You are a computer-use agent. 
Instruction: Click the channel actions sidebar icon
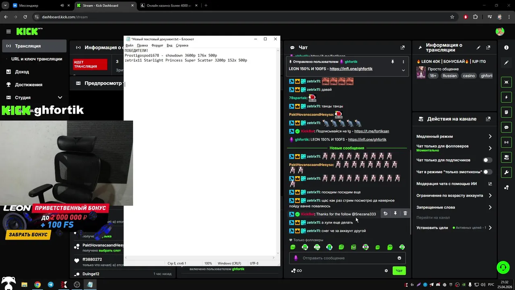(506, 157)
